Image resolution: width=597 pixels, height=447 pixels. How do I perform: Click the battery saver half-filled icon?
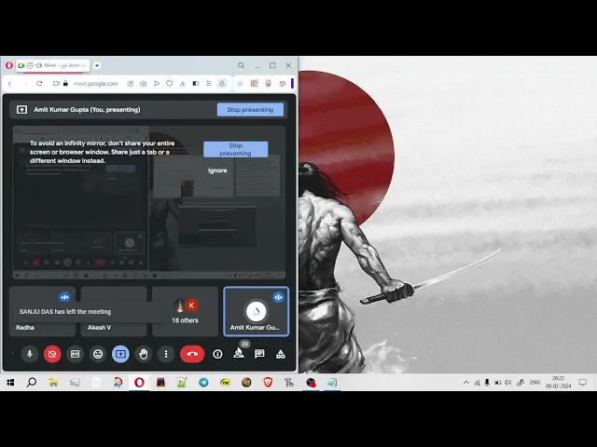[196, 83]
